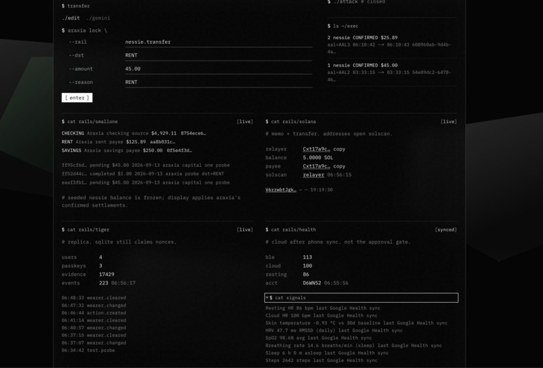The width and height of the screenshot is (543, 368).
Task: Focus the --reason input field
Action: [x=218, y=82]
